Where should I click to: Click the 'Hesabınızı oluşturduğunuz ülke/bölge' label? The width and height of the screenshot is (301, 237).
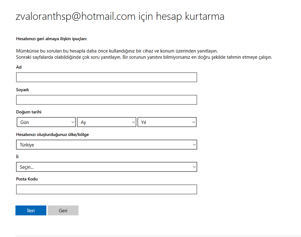click(x=53, y=134)
